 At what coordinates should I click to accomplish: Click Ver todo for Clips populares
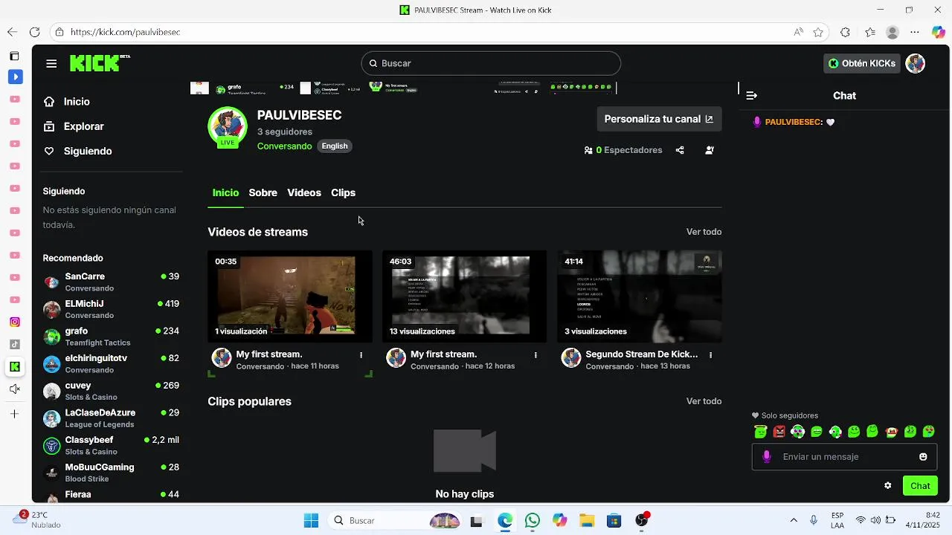pyautogui.click(x=704, y=401)
